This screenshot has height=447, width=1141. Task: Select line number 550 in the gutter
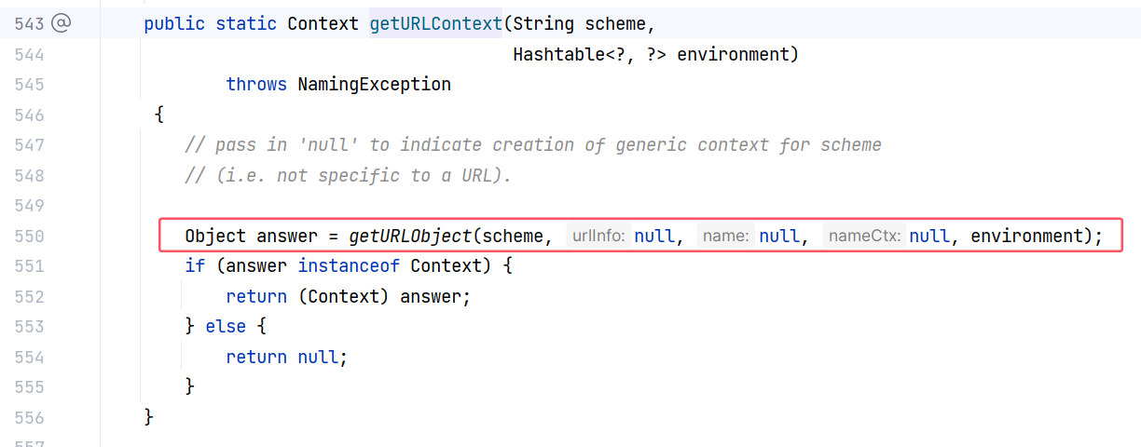(29, 237)
